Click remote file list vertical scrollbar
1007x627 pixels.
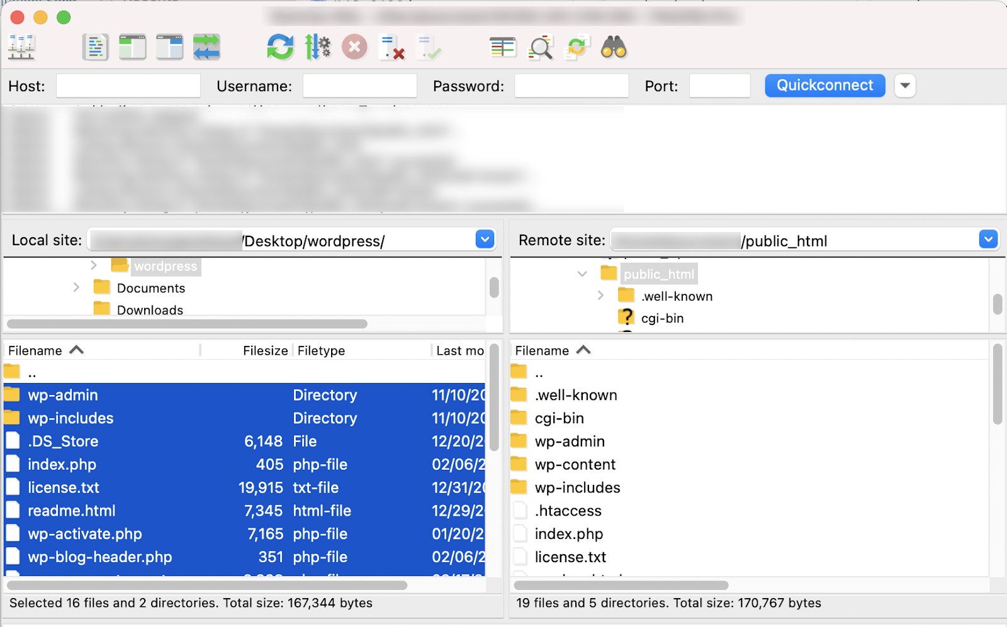point(998,384)
